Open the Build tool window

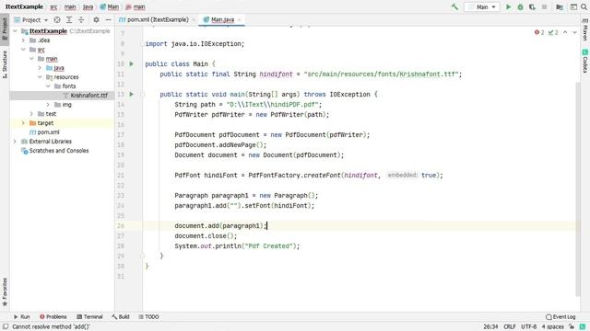coord(121,316)
